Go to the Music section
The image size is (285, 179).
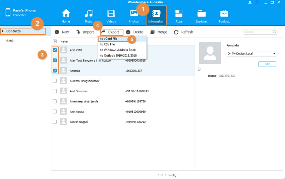[x=89, y=14]
